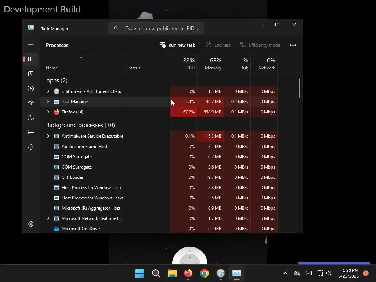
Task: Click the Firefox icon in the process list
Action: tap(57, 112)
